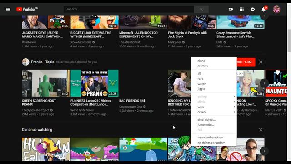This screenshot has height=164, width=291.
Task: Click the search magnifier button
Action: (x=201, y=9)
